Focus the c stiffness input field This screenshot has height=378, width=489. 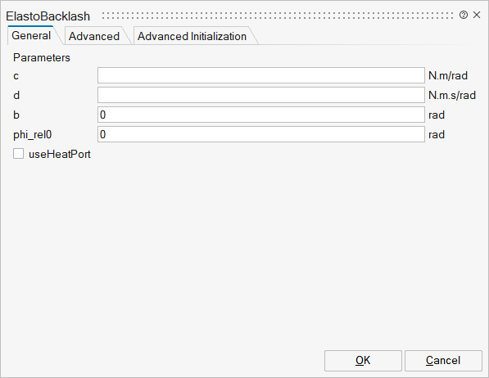click(x=261, y=75)
